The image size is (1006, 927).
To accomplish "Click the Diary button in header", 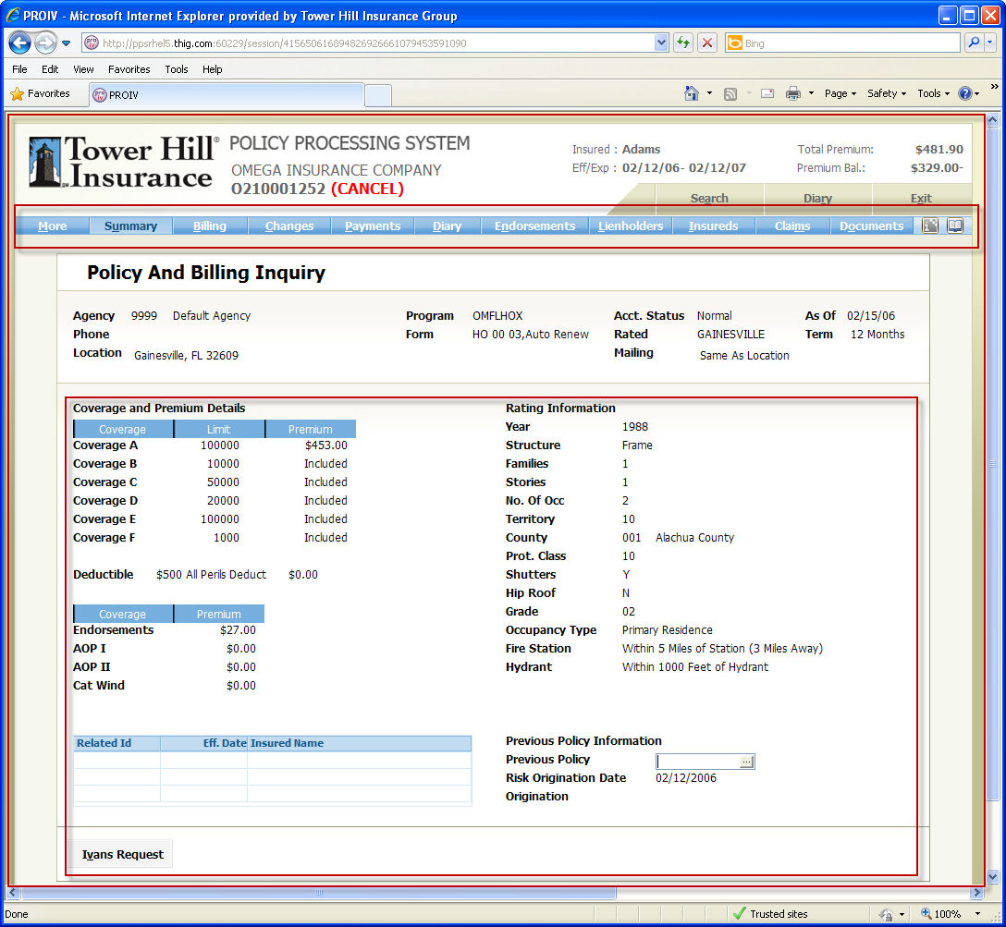I will 818,198.
